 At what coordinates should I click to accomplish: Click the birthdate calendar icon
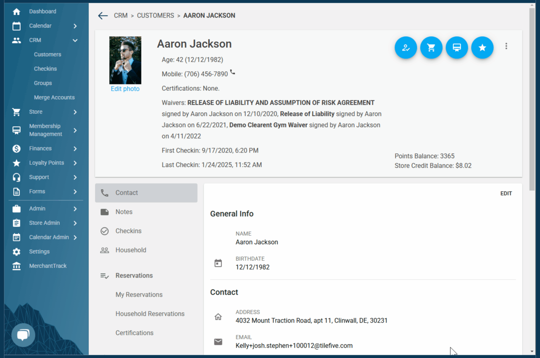(x=218, y=263)
